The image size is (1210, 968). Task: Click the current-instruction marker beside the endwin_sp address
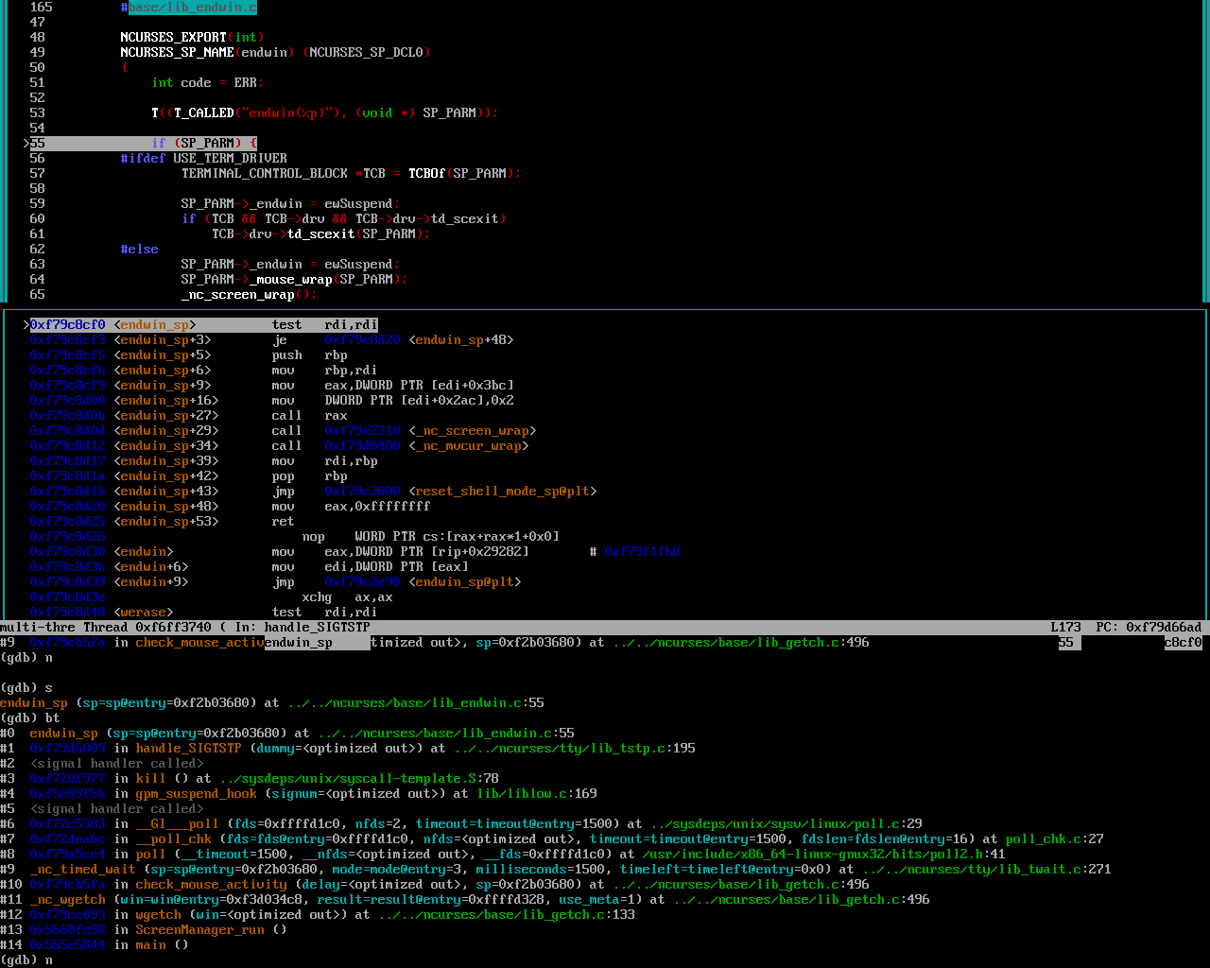pos(26,325)
